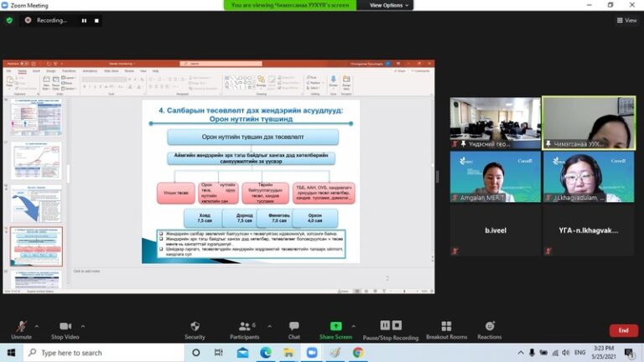Pause or stop recording from toolbar
The width and height of the screenshot is (644, 362).
click(390, 327)
